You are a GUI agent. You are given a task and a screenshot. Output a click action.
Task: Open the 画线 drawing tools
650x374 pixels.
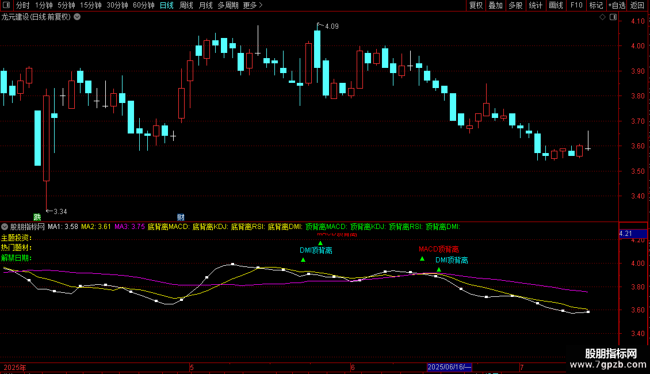click(556, 5)
